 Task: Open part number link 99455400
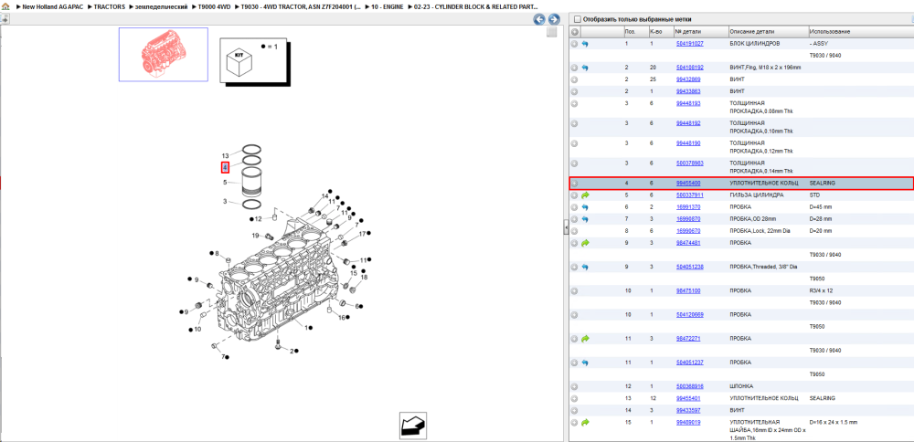click(x=688, y=183)
